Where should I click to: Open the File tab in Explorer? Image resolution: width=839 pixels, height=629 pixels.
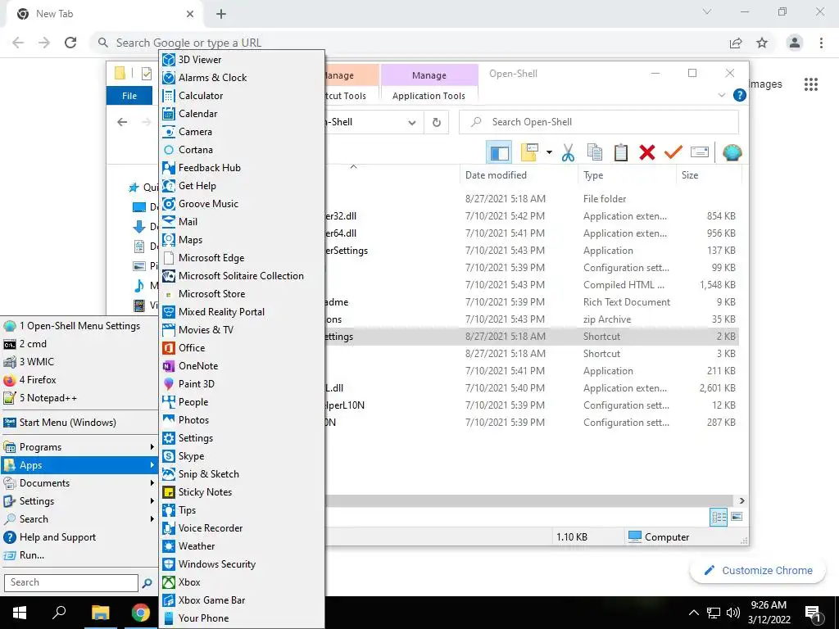click(x=129, y=96)
